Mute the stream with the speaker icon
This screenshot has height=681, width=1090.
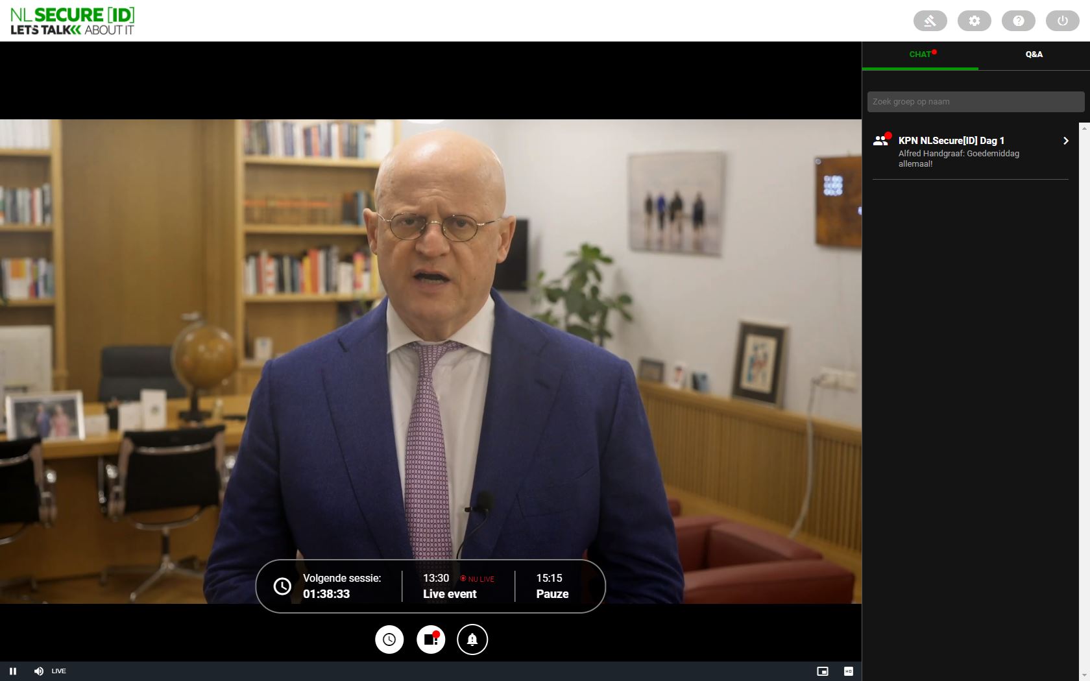pos(38,671)
